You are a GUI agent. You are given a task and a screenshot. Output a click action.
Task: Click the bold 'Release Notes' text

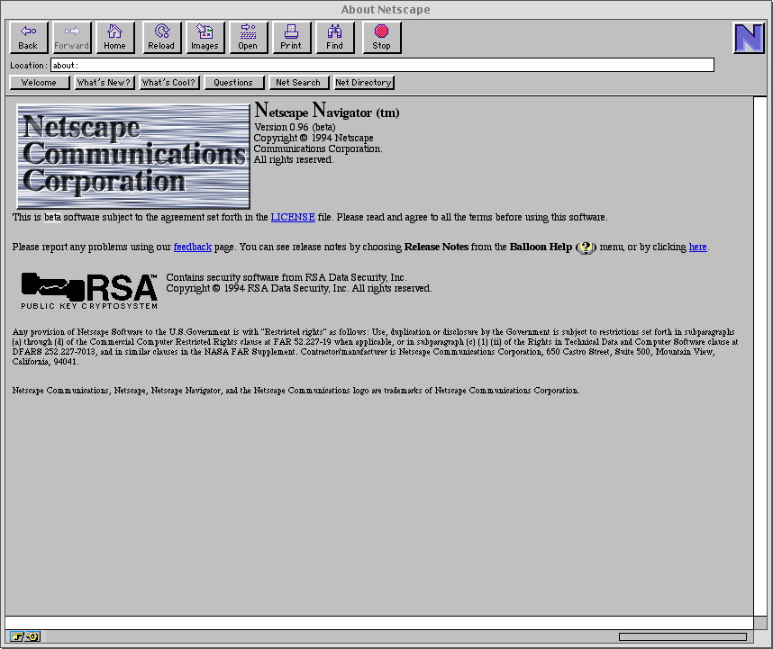[436, 247]
